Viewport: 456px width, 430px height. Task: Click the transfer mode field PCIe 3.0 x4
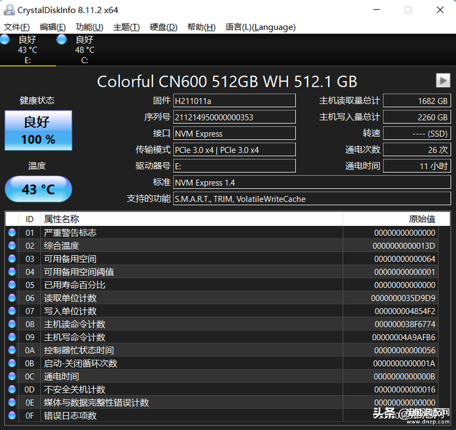tap(234, 150)
